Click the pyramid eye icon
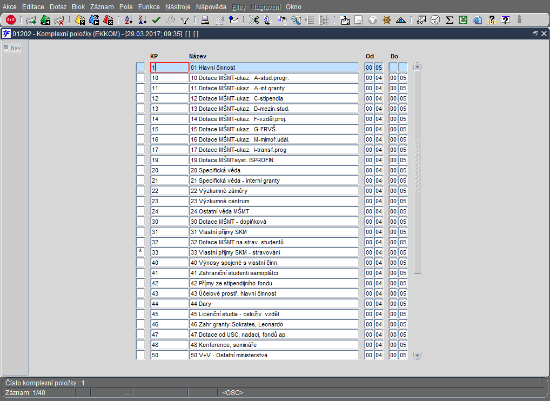The image size is (550, 401). [x=400, y=21]
